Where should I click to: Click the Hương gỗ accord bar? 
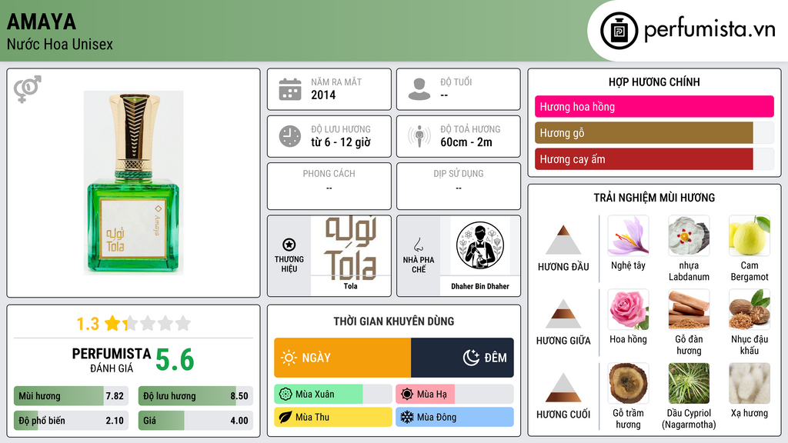coord(654,132)
